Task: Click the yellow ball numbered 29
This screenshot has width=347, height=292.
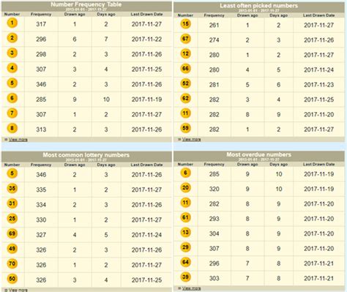Action: (185, 247)
